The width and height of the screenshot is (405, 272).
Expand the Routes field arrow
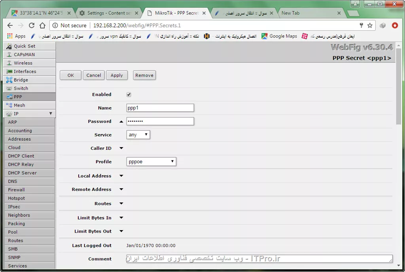pyautogui.click(x=121, y=203)
